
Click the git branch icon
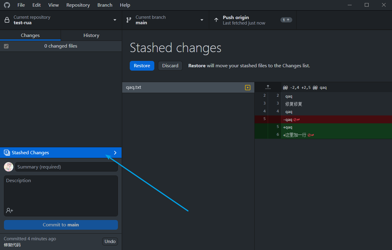pyautogui.click(x=129, y=20)
